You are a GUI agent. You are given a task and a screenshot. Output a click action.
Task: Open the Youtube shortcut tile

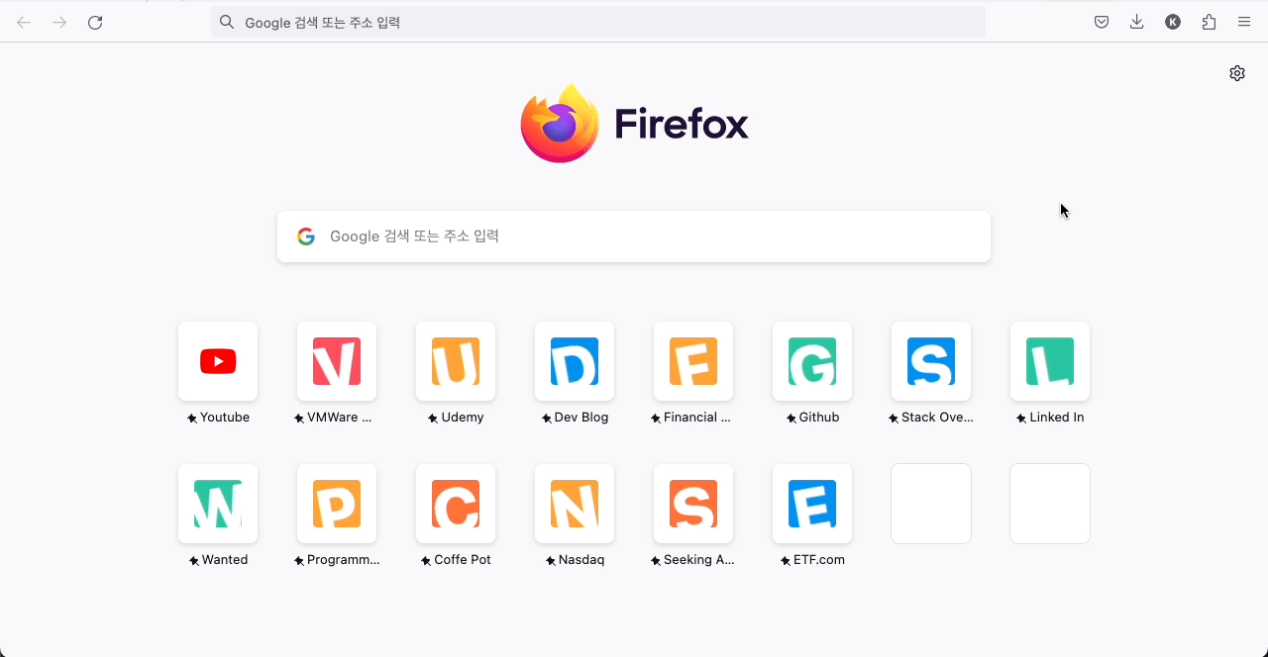[218, 361]
